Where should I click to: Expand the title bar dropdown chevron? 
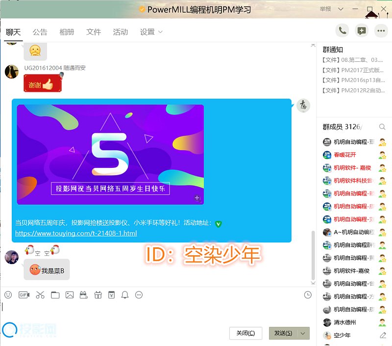click(355, 9)
